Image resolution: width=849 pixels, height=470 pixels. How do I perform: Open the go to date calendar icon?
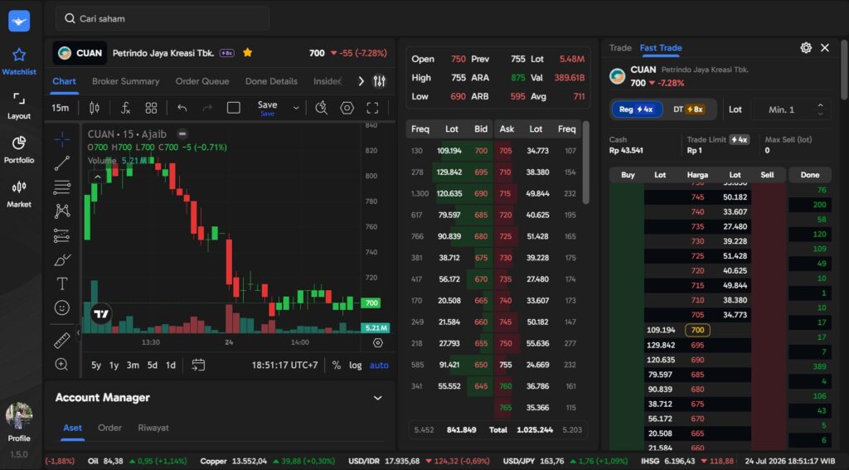198,365
